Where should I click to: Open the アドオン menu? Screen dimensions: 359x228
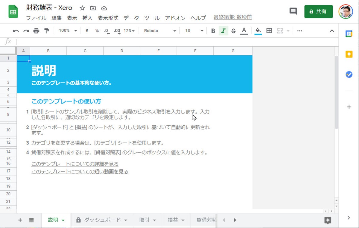pyautogui.click(x=175, y=18)
